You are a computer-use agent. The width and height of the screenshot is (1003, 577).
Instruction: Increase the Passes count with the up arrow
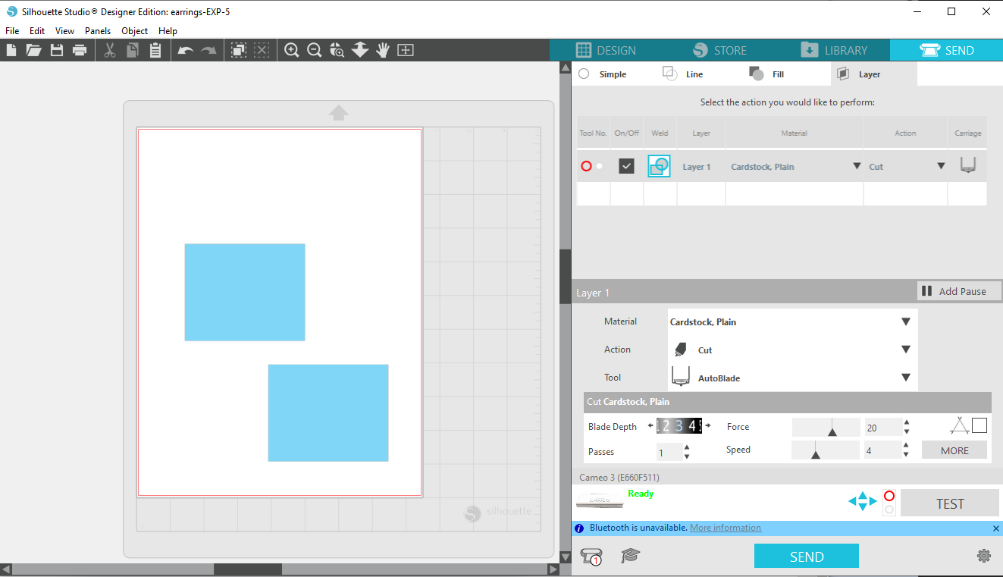(x=687, y=447)
